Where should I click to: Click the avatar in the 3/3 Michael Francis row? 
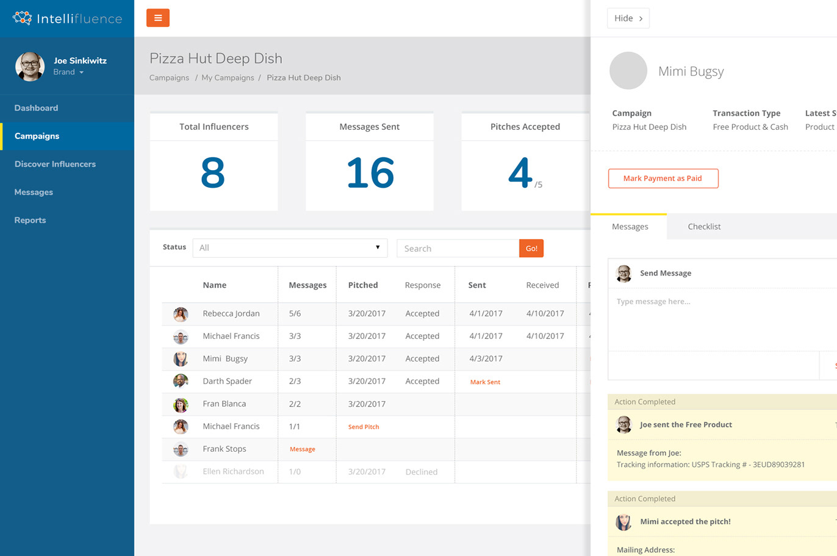[x=181, y=337]
